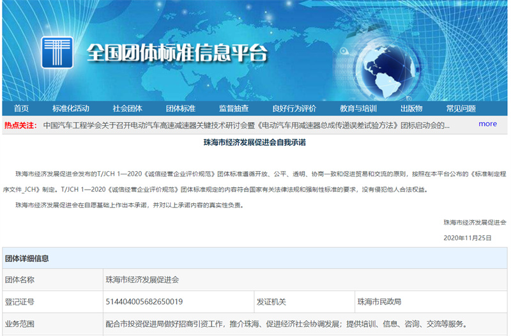Click the 'more' link for hot news

487,124
